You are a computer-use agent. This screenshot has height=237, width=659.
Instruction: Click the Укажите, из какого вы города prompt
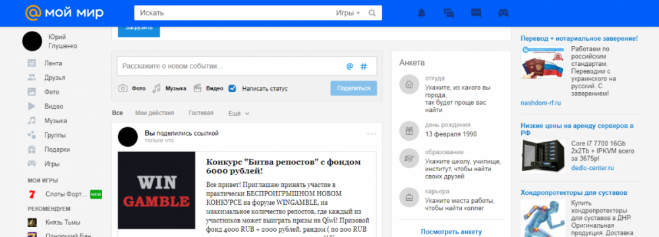458,99
